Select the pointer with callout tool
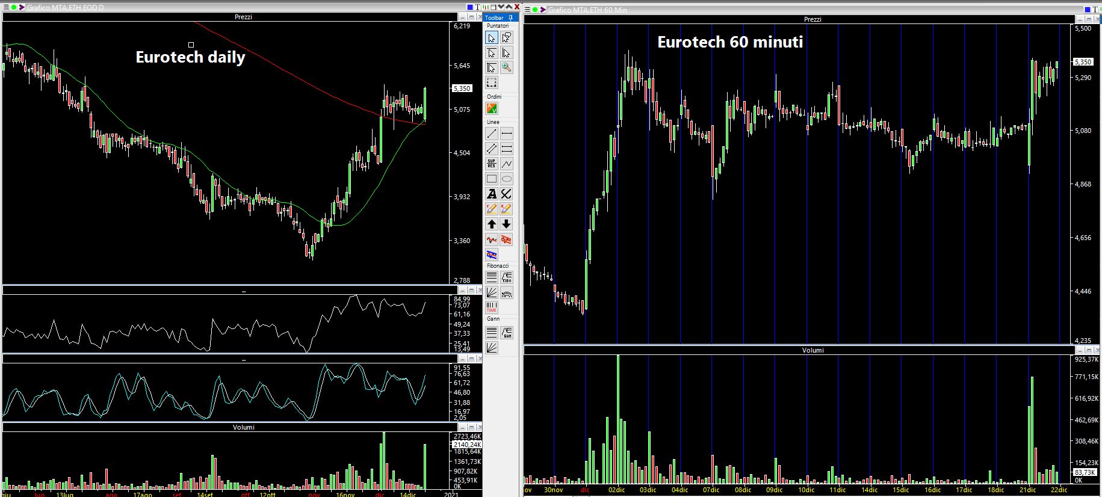The height and width of the screenshot is (497, 1102). (507, 38)
